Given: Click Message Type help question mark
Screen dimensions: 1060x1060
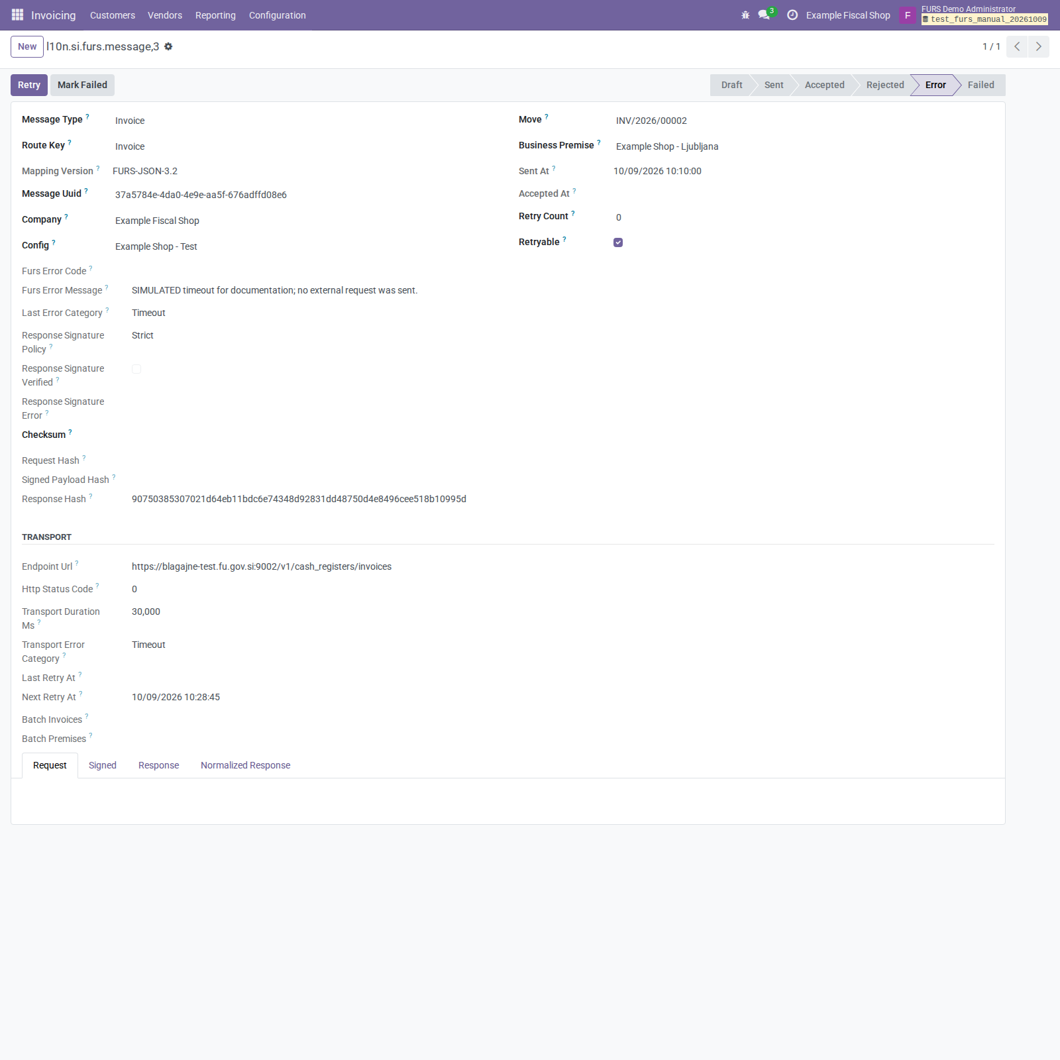Looking at the screenshot, I should [x=87, y=117].
